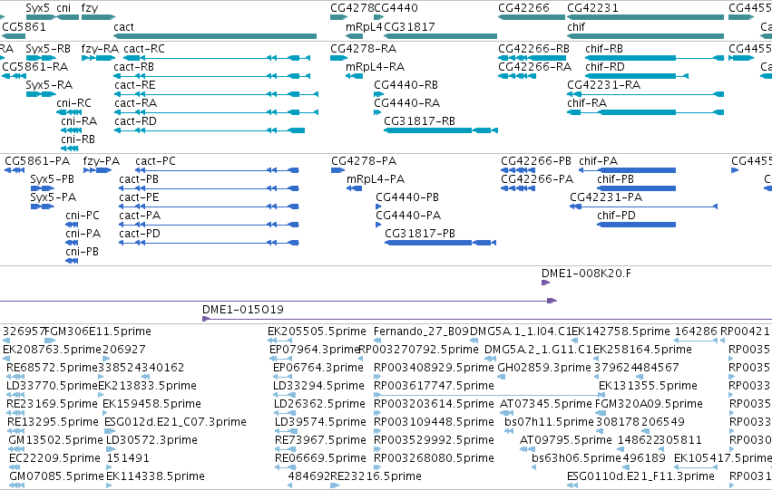Select protein CG5861-PA
772x490 pixels.
coord(15,170)
